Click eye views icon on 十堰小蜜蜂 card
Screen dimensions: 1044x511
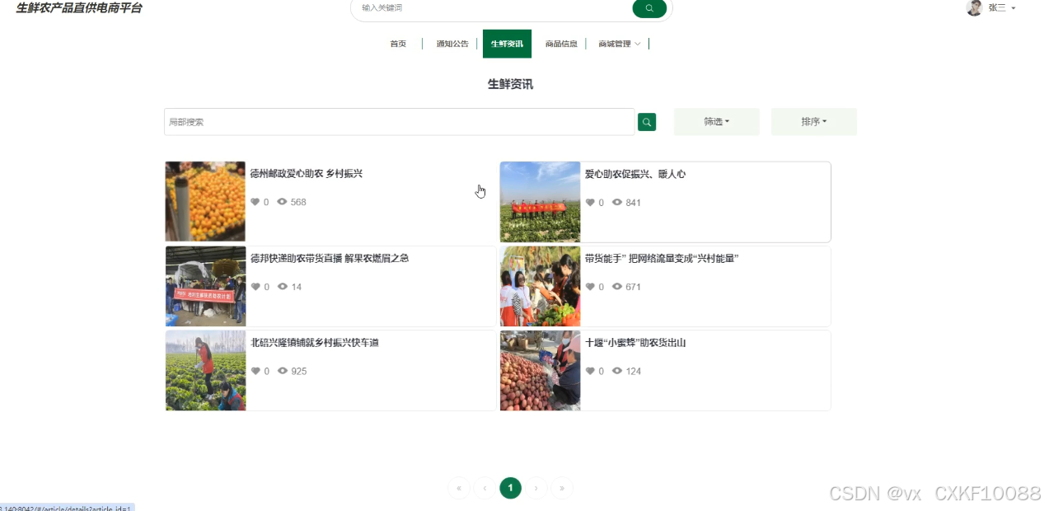(x=617, y=371)
